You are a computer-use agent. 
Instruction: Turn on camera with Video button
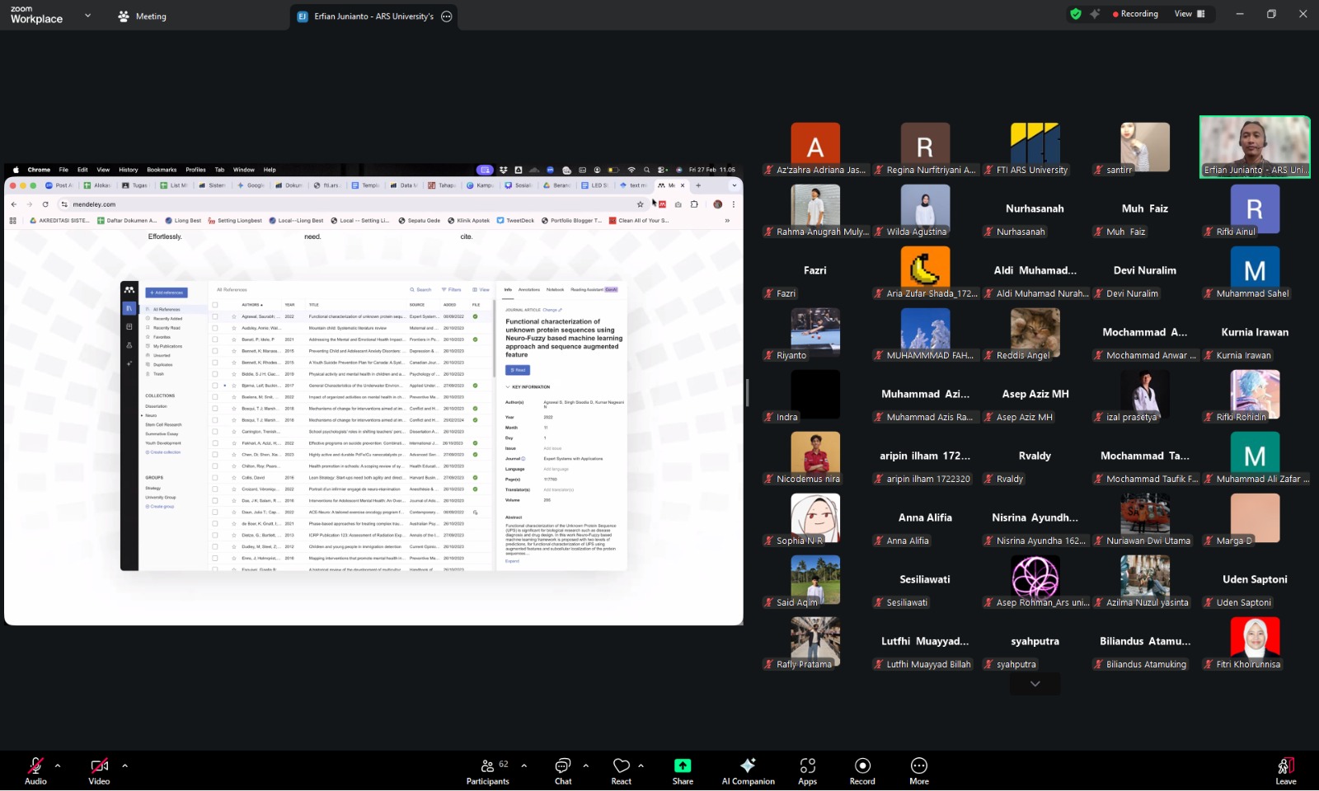[x=99, y=770]
